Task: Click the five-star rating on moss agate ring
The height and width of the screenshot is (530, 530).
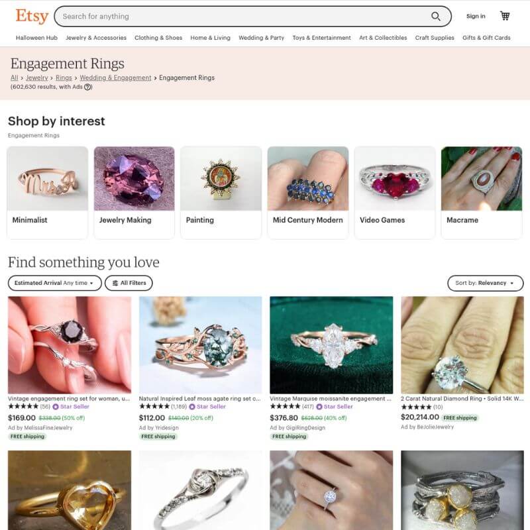Action: coord(154,407)
